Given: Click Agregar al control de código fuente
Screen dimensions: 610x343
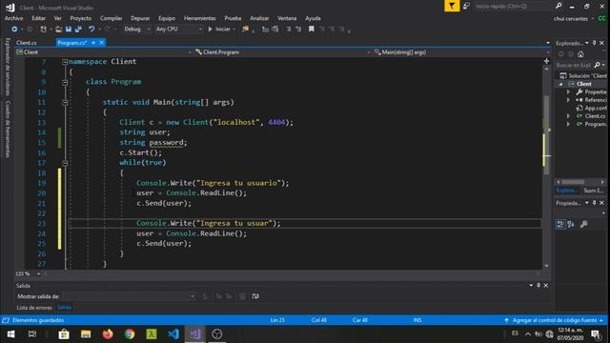Looking at the screenshot, I should pyautogui.click(x=555, y=320).
